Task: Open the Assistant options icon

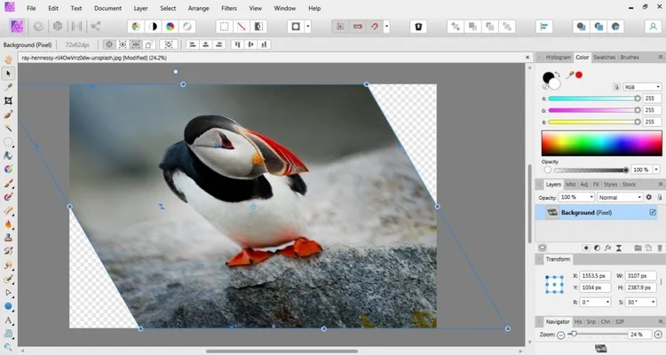Action: (419, 27)
